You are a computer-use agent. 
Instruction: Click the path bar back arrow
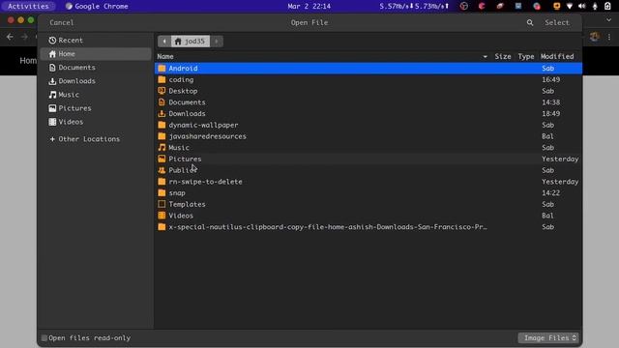coord(164,41)
